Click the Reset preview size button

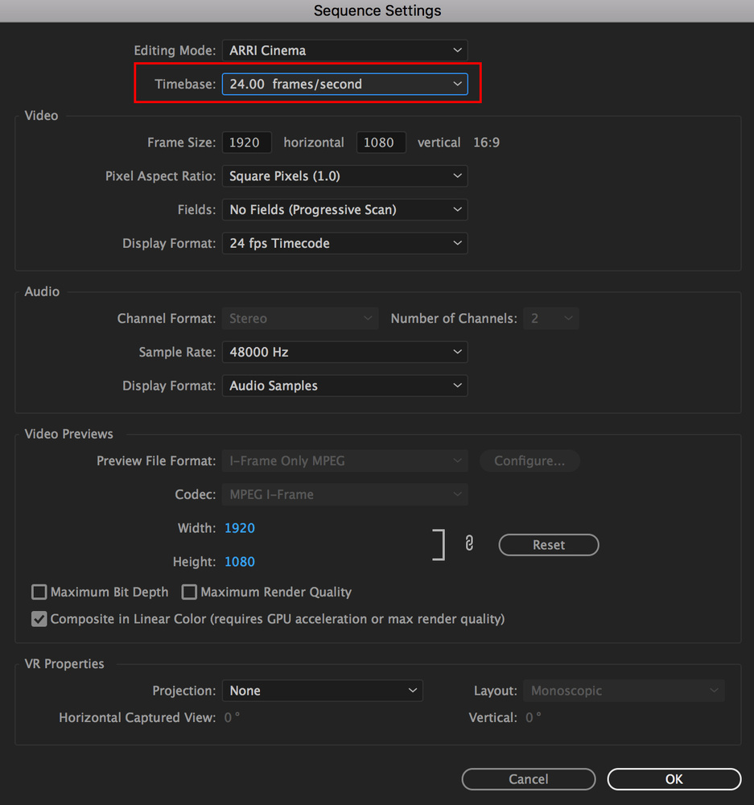(x=549, y=545)
